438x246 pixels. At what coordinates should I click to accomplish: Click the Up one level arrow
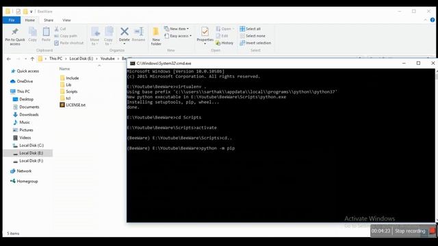[x=32, y=59]
